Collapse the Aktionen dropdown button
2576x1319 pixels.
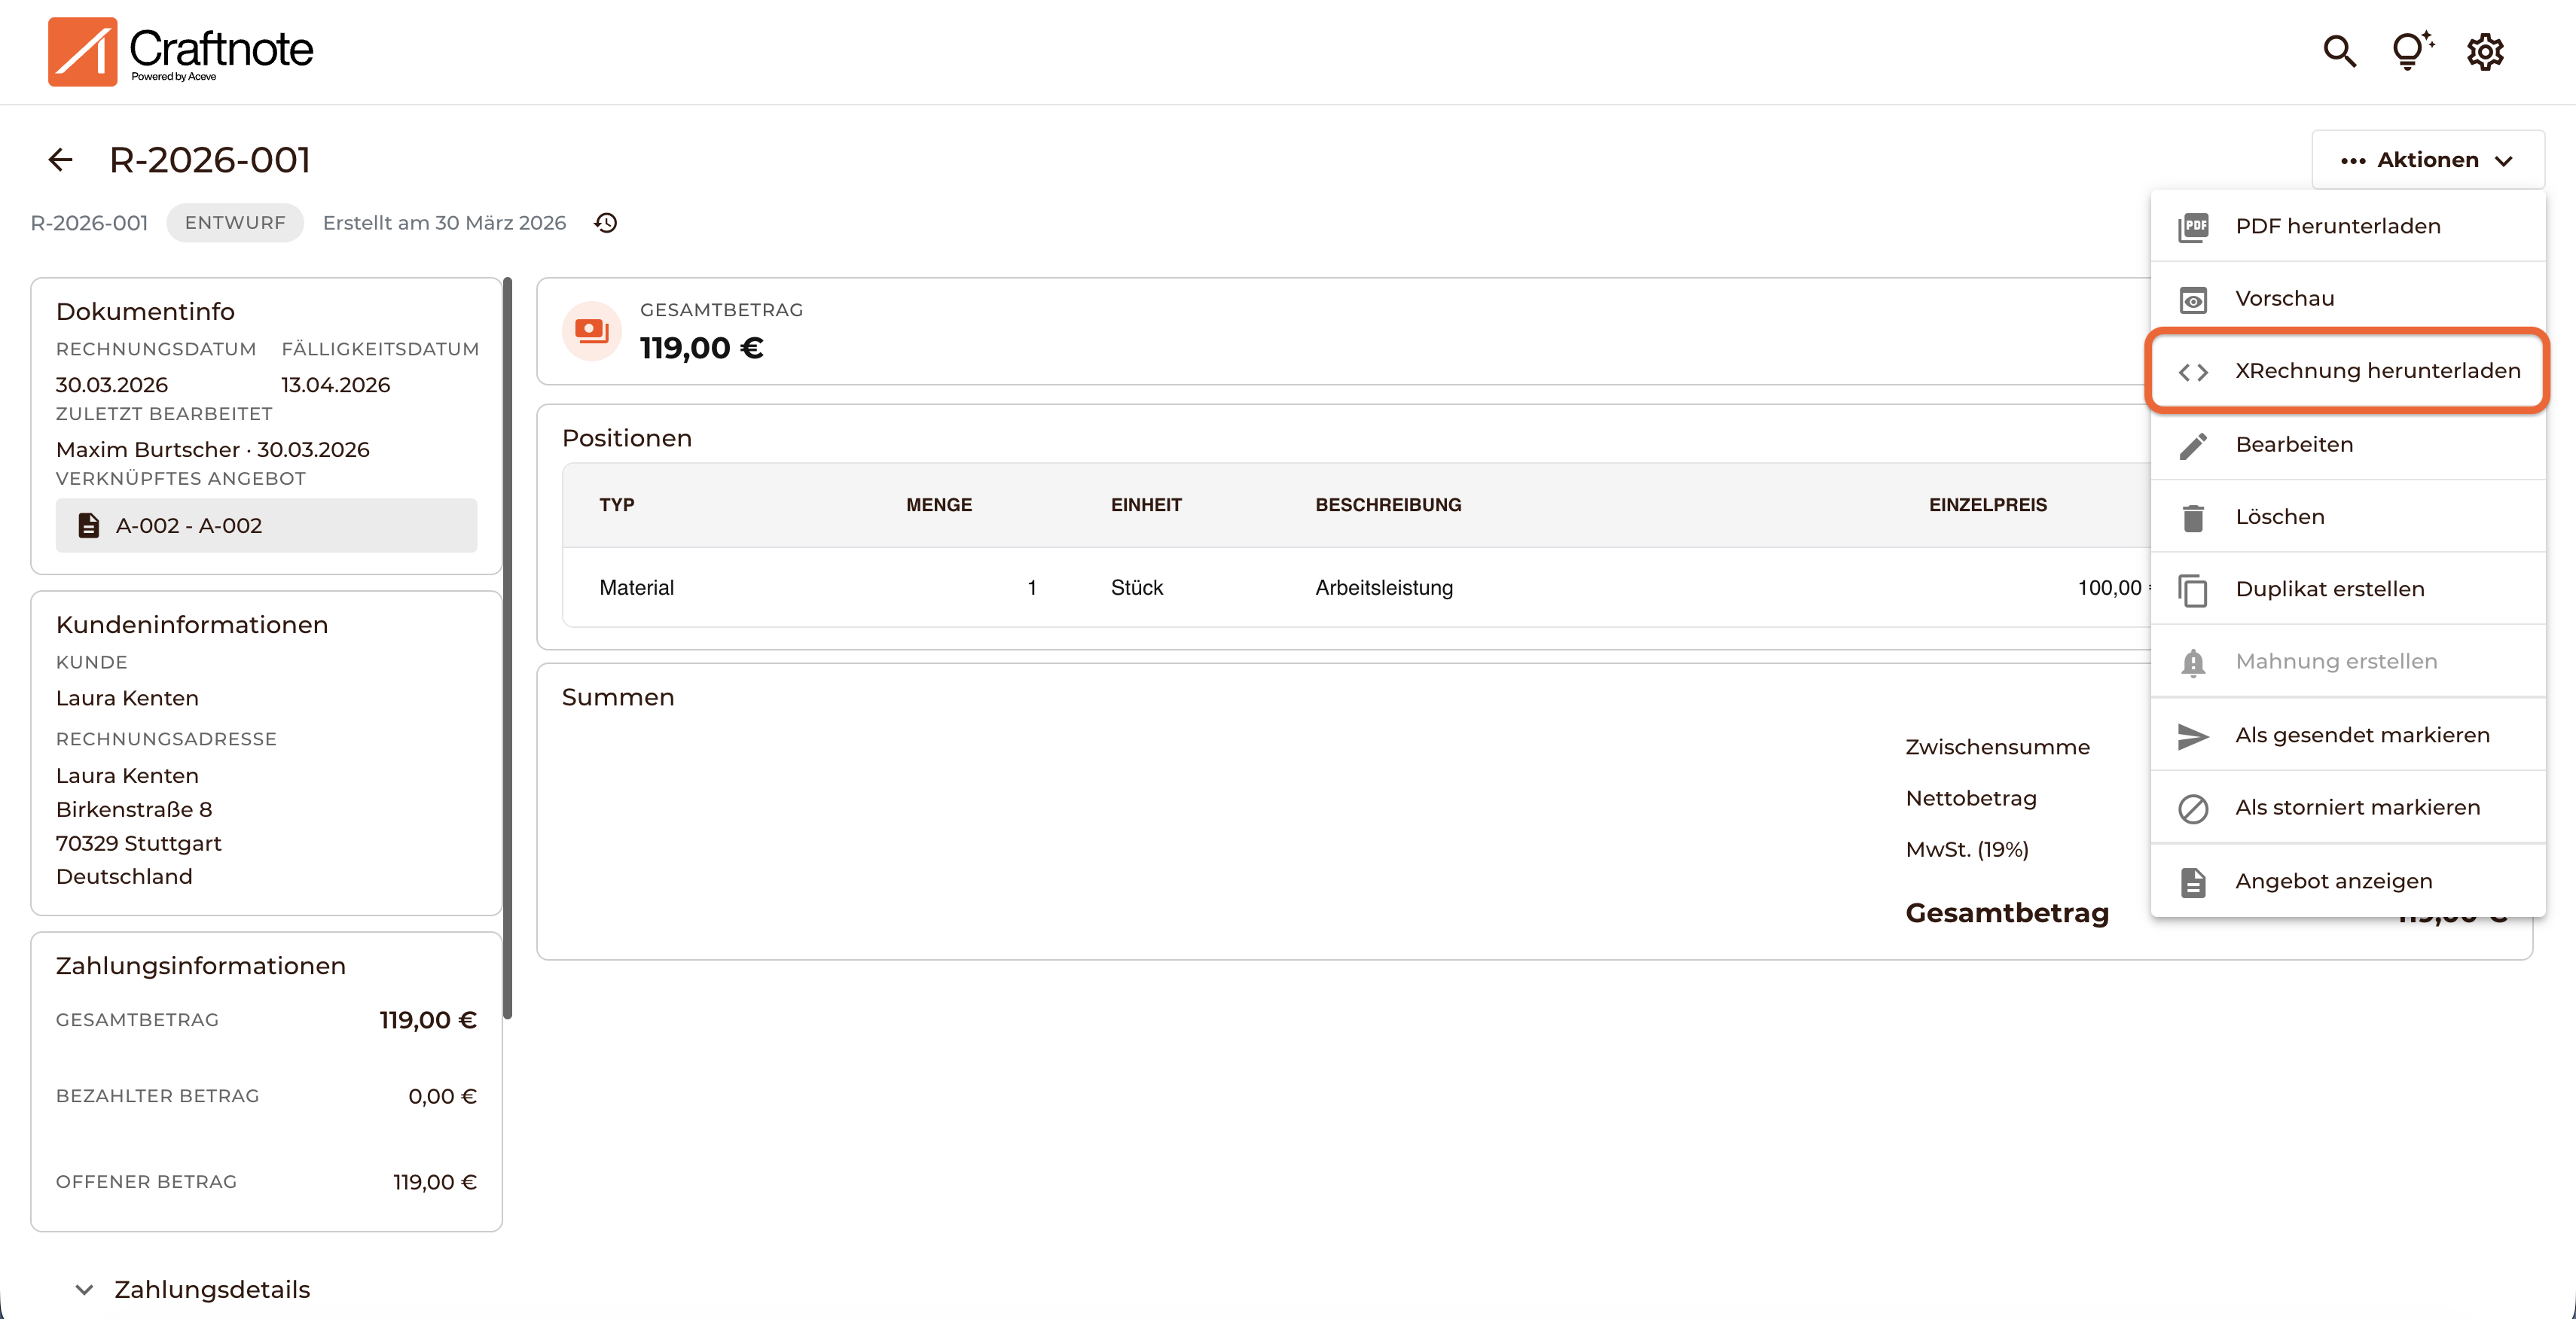(x=2427, y=160)
